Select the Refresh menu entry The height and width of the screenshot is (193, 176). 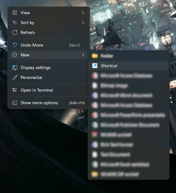coord(48,32)
